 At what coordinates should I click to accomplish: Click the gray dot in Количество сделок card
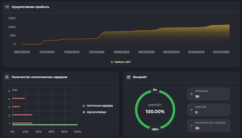192,125
